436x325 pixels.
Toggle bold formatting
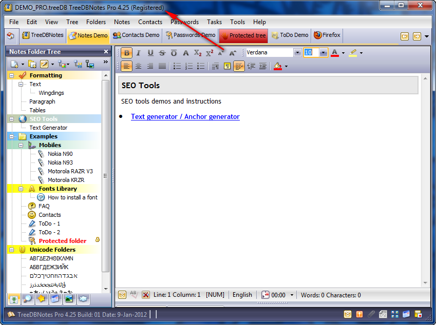(127, 53)
